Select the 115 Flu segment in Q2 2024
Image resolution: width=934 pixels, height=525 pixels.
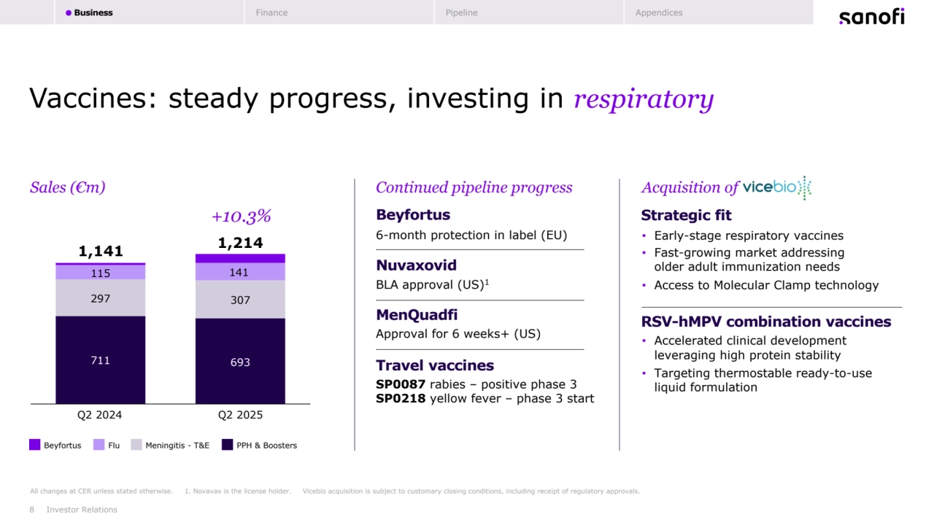[100, 272]
